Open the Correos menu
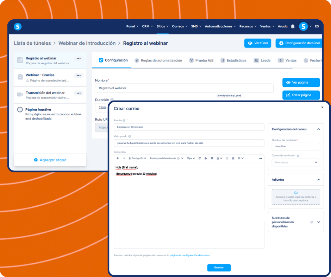The image size is (331, 277). (x=180, y=26)
